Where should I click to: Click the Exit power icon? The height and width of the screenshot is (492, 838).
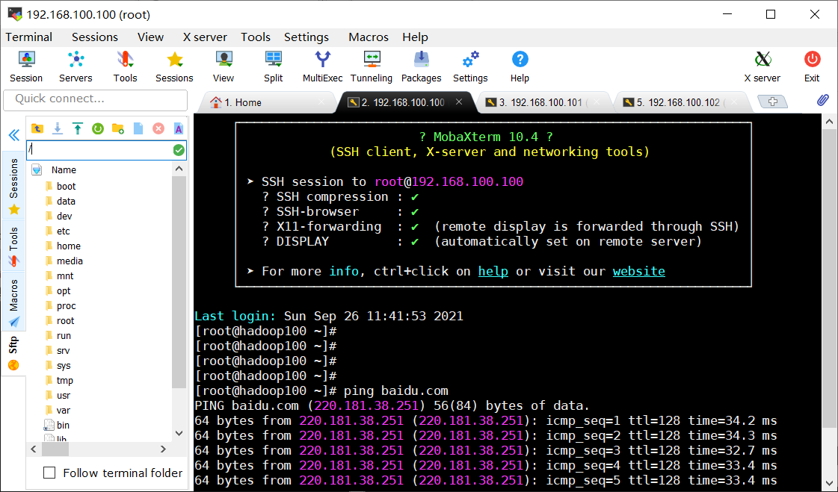click(812, 66)
